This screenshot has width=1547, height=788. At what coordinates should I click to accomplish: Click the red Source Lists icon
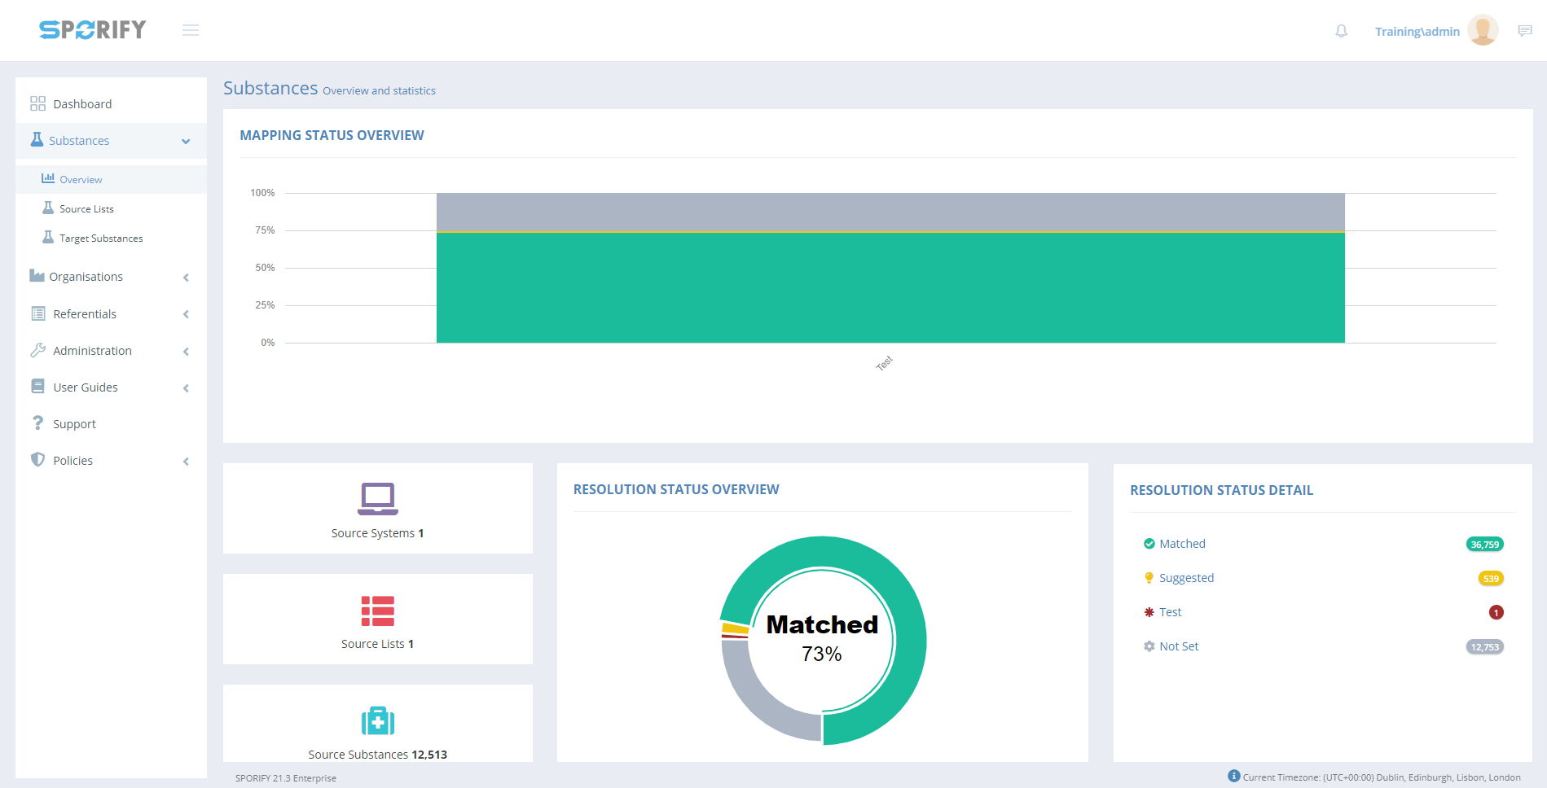(x=377, y=611)
